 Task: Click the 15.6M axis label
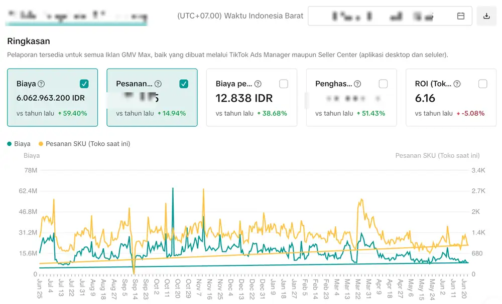(x=28, y=253)
